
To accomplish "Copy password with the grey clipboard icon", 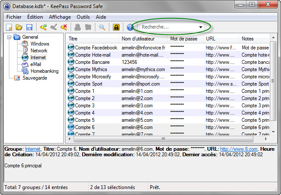I will click(88, 27).
